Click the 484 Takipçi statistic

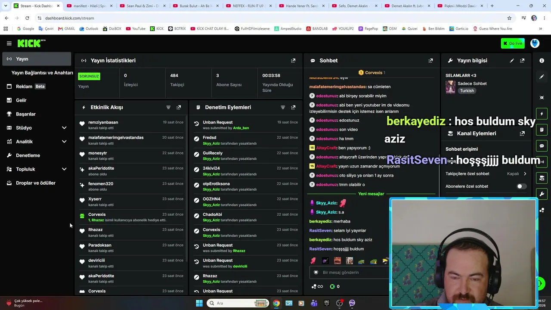click(x=177, y=80)
